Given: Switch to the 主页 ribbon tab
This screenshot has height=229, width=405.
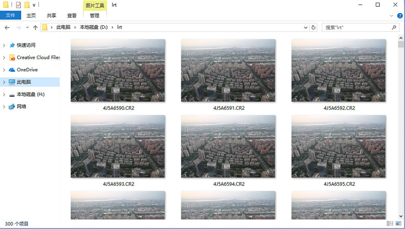Looking at the screenshot, I should [31, 15].
